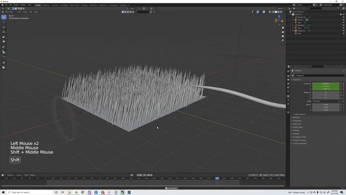This screenshot has height=195, width=346.
Task: Select the Move tool
Action: pos(4,28)
